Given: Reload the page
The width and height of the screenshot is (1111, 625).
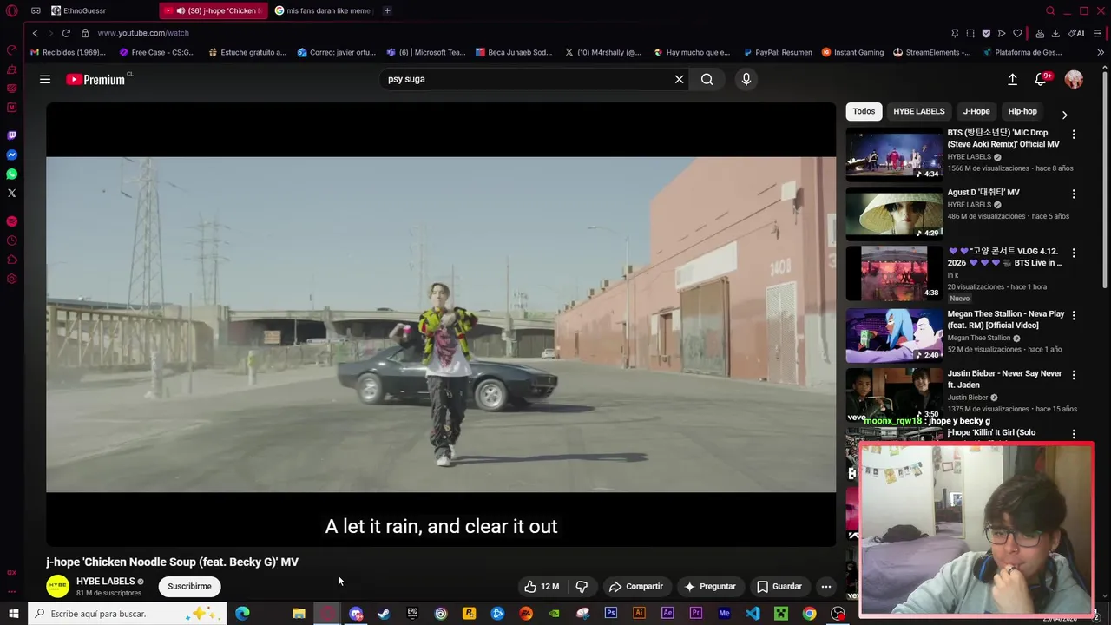Looking at the screenshot, I should click(66, 33).
